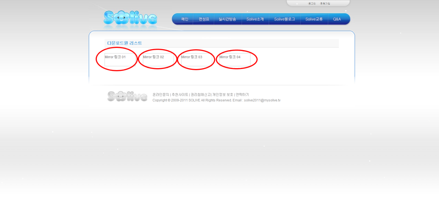Open Mirror 링크 01 download link
Viewport: 439px width, 210px height.
tap(115, 57)
